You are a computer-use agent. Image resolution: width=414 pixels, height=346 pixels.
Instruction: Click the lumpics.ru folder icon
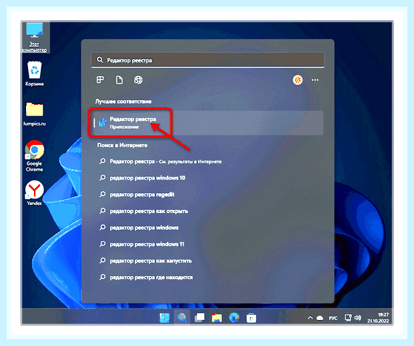[x=35, y=114]
